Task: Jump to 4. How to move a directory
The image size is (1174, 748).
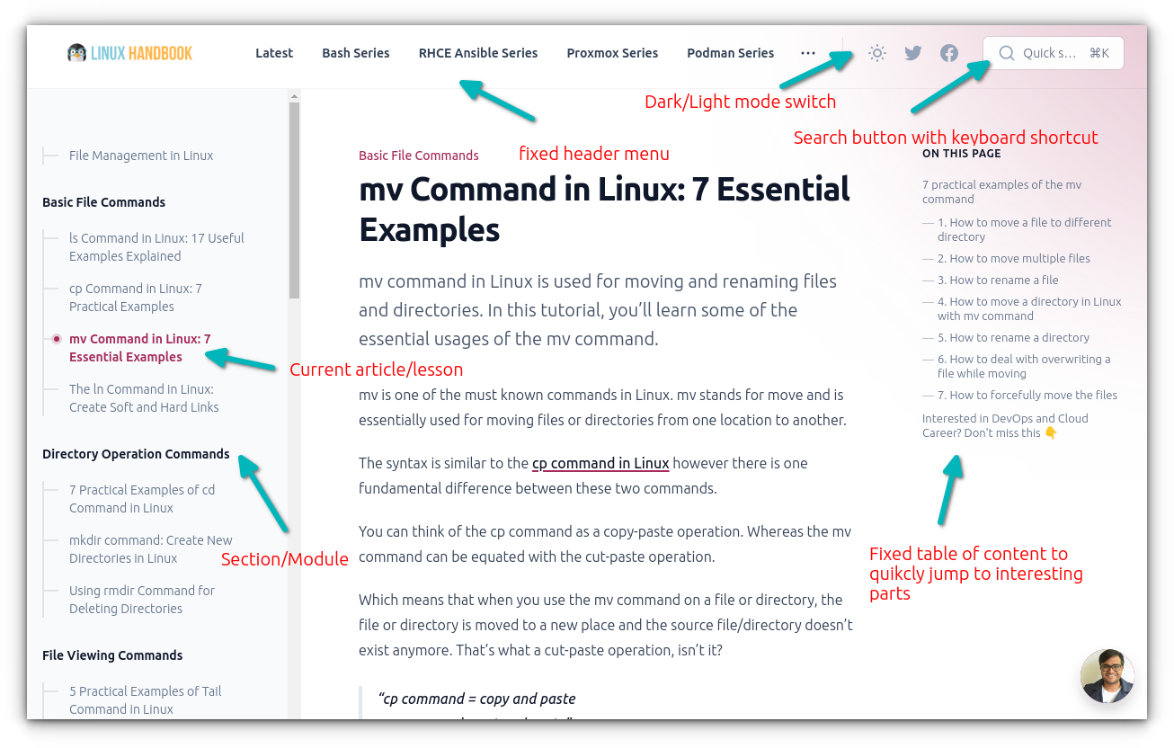Action: pos(1029,308)
